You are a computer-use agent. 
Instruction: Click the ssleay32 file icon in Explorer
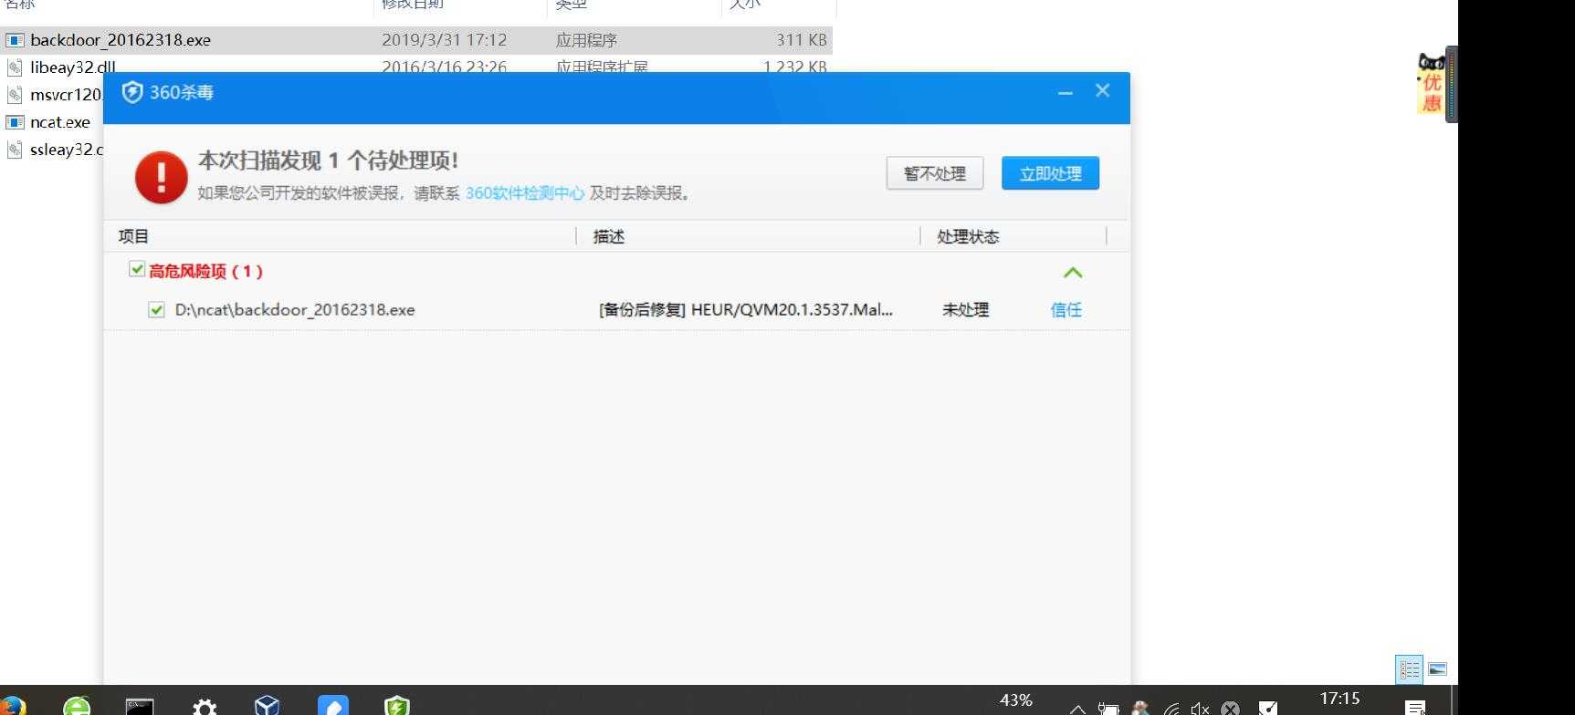tap(15, 150)
